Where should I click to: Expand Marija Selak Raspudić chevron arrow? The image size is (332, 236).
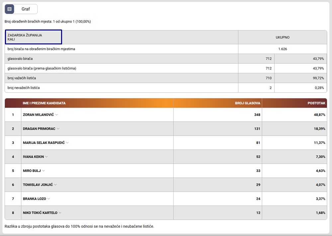point(67,143)
